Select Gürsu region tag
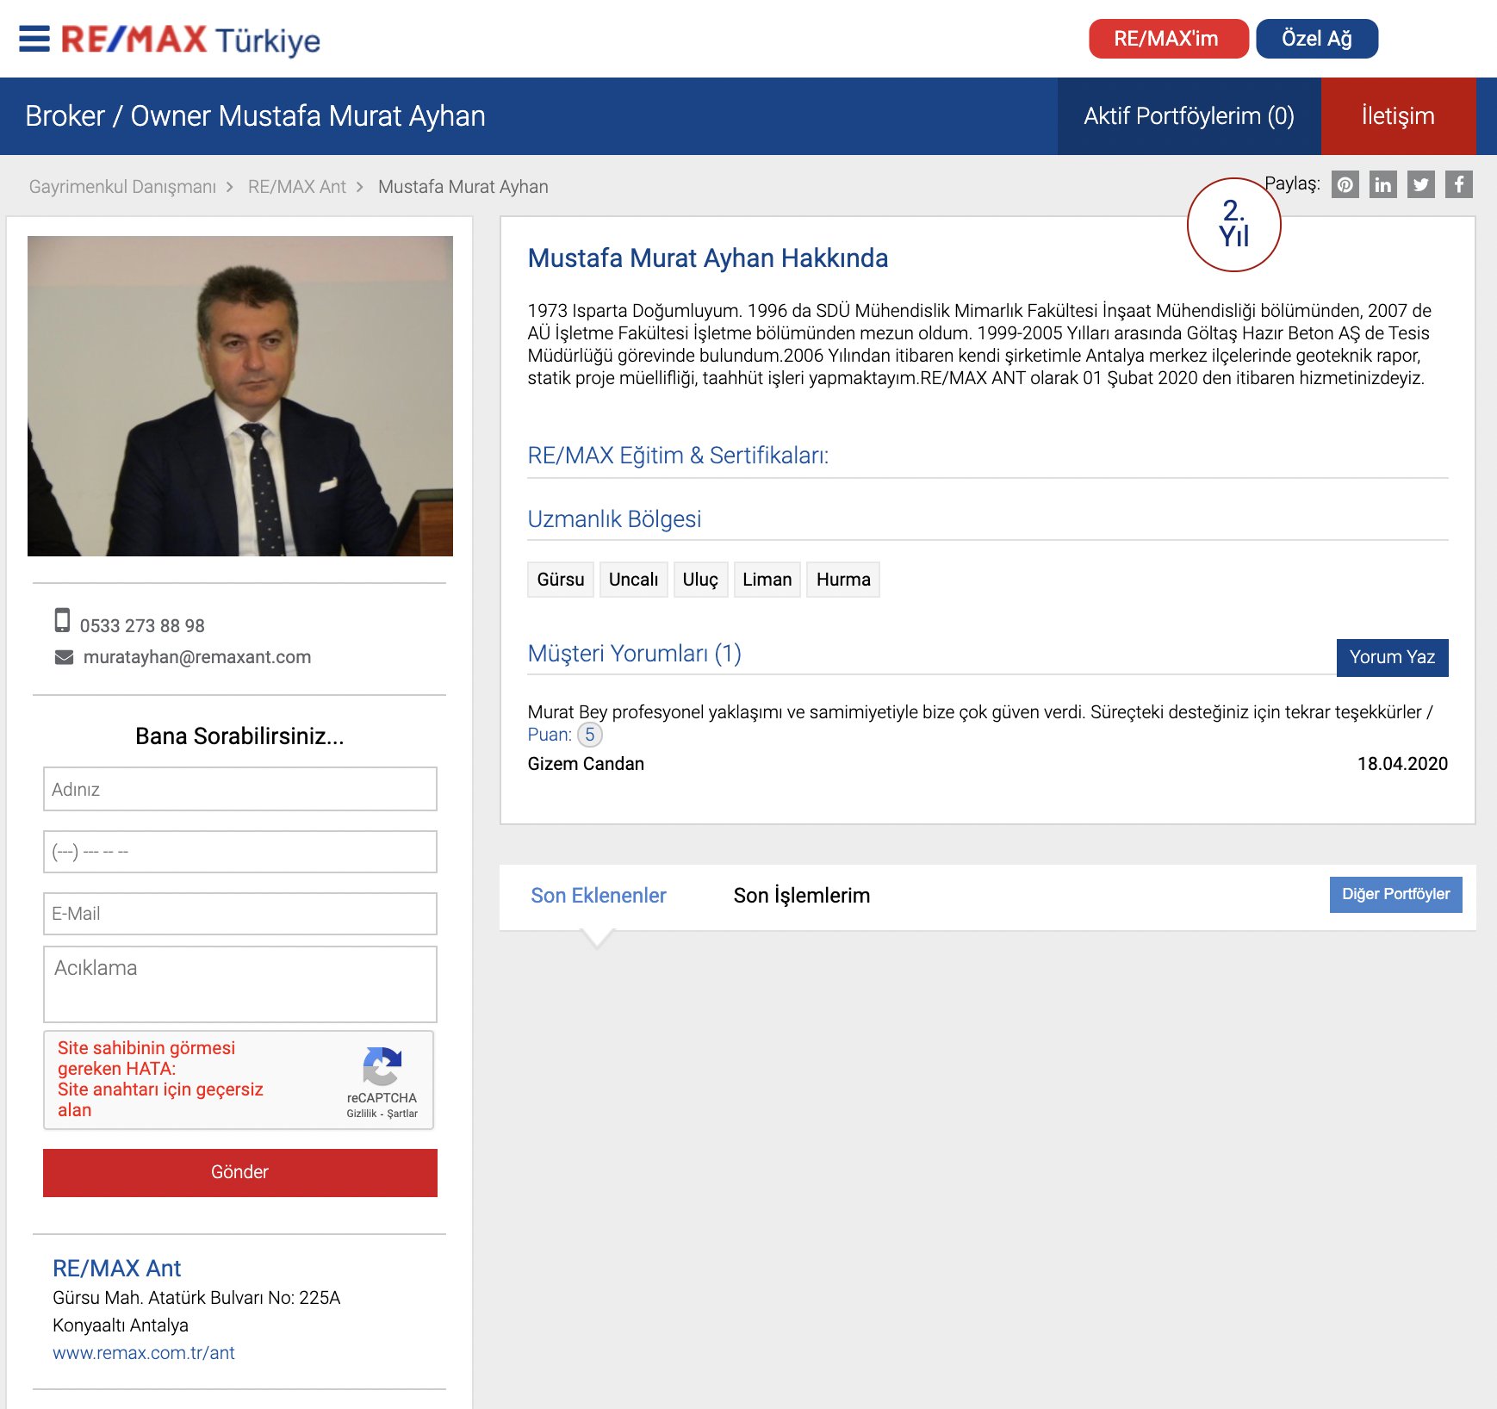This screenshot has height=1409, width=1497. (561, 580)
